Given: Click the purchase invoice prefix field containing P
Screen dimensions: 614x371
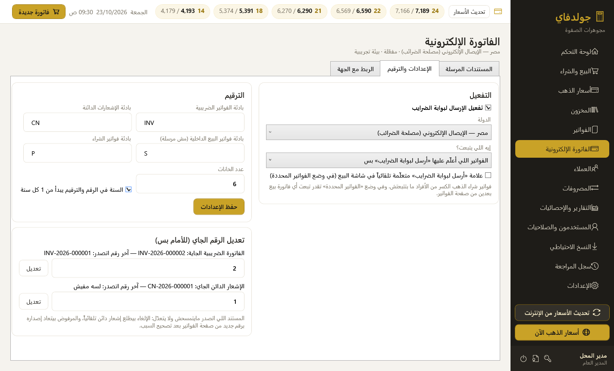Looking at the screenshot, I should point(78,153).
